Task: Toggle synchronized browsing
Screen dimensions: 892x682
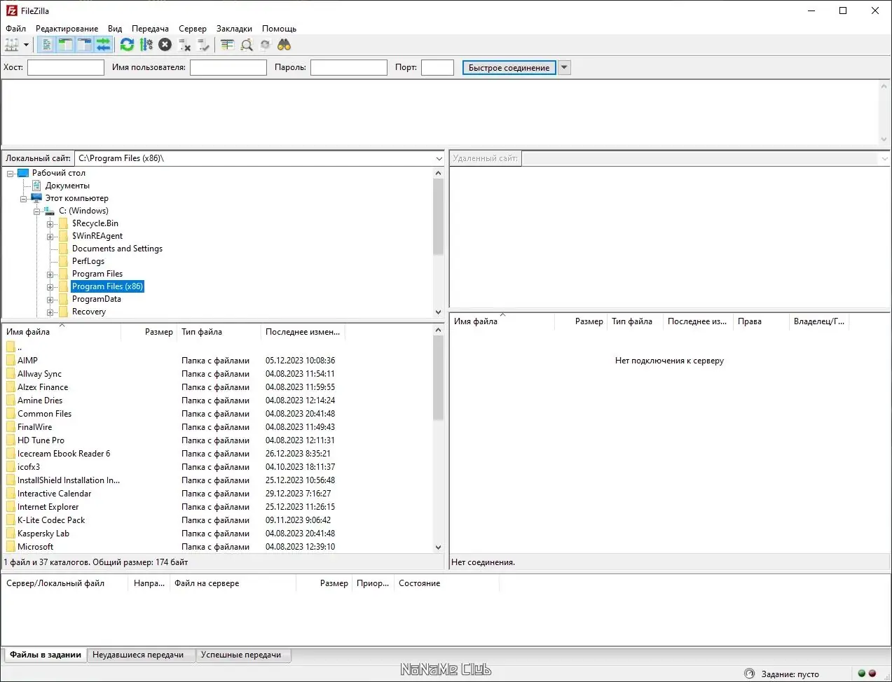Action: [265, 45]
